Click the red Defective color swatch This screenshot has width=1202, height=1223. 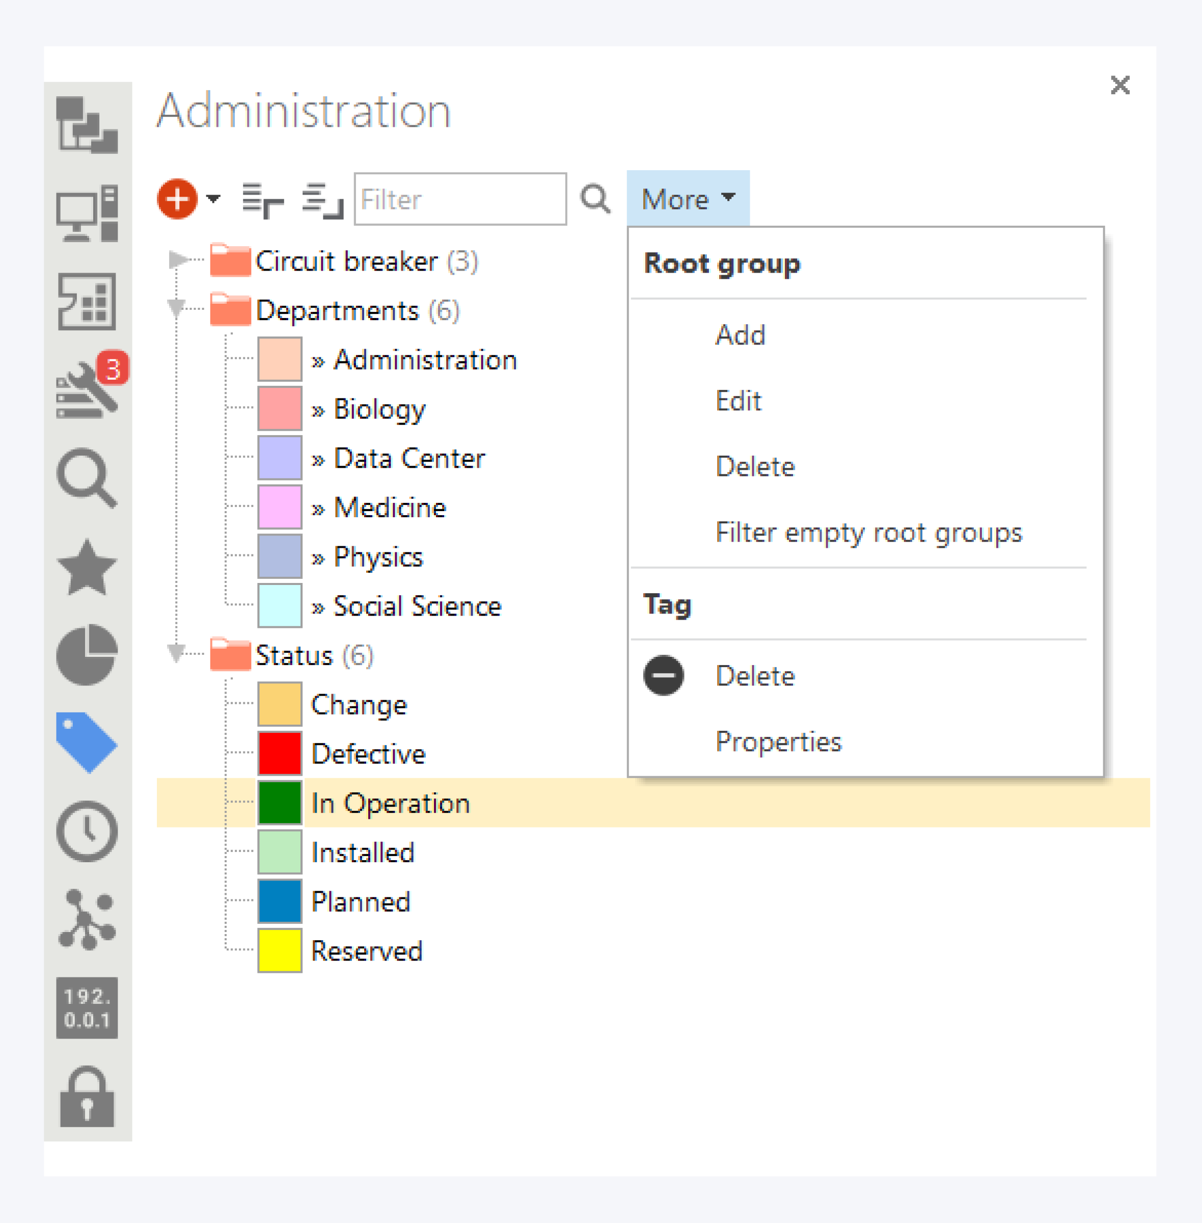coord(280,754)
